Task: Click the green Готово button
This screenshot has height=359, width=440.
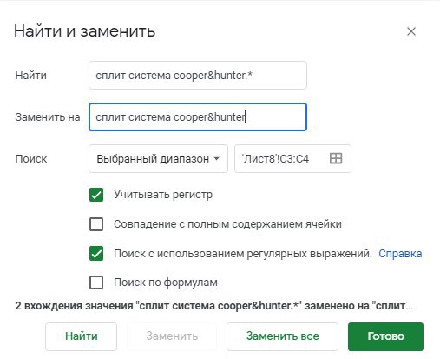Action: (385, 336)
